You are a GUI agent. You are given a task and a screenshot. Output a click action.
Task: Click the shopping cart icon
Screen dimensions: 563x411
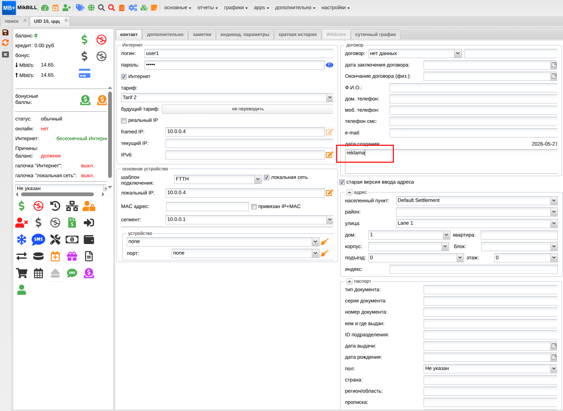point(21,273)
